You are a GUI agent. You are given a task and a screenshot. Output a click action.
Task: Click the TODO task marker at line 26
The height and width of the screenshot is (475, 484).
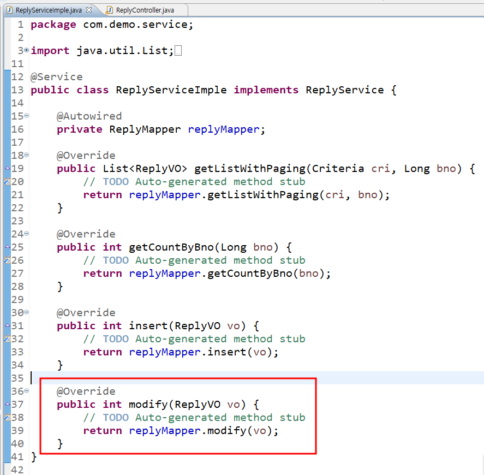tap(8, 260)
